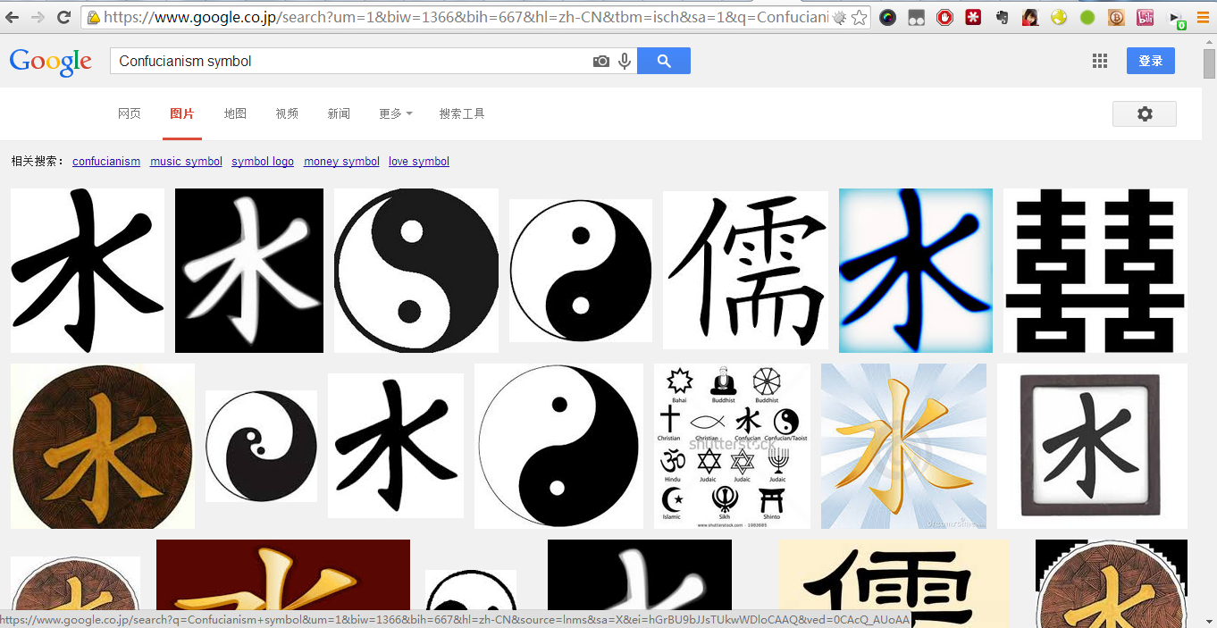Open the LastPass red asterisk extension
Screen dimensions: 1217x628
(973, 17)
